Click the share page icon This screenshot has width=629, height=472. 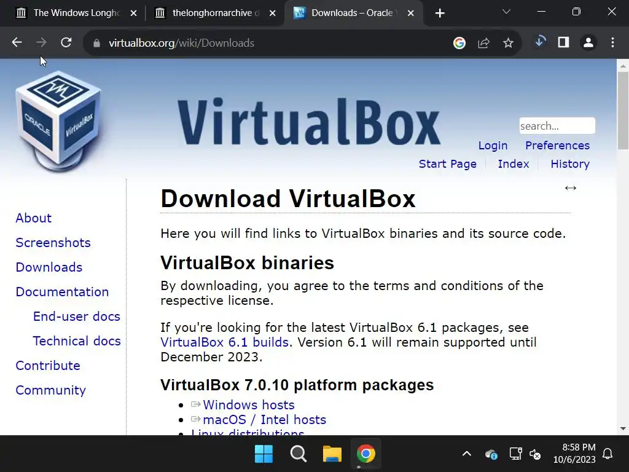pos(484,42)
